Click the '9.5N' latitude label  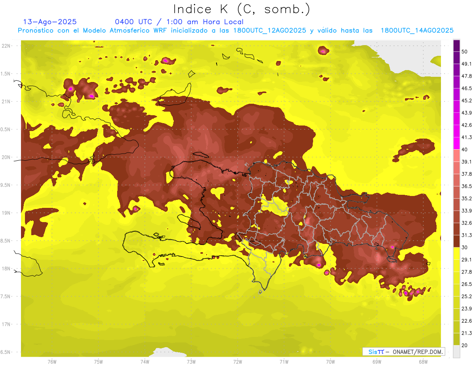5,185
